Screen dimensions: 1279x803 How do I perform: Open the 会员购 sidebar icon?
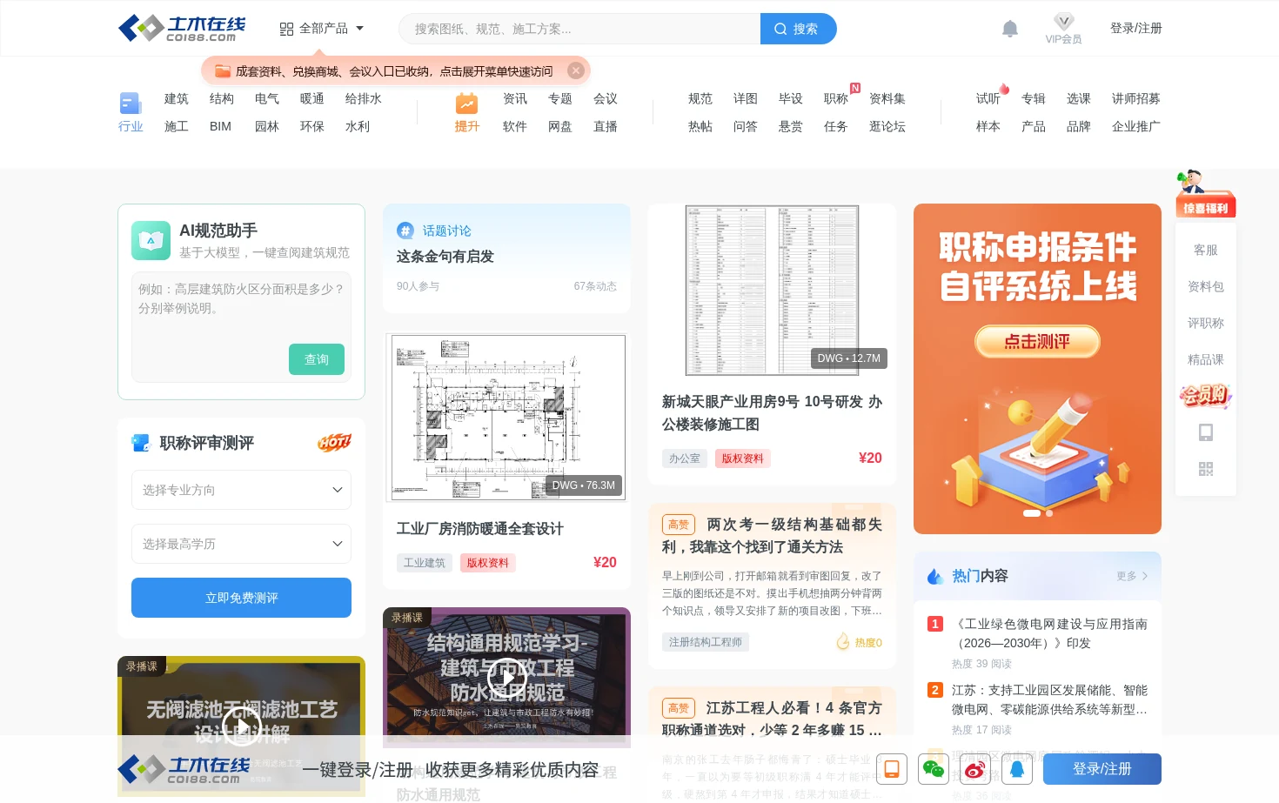1205,395
